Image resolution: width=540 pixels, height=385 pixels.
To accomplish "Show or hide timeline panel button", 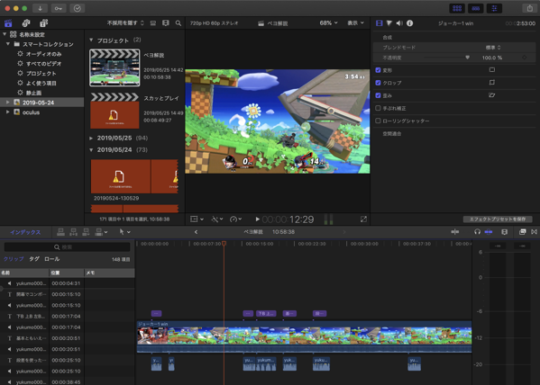I will coord(476,8).
